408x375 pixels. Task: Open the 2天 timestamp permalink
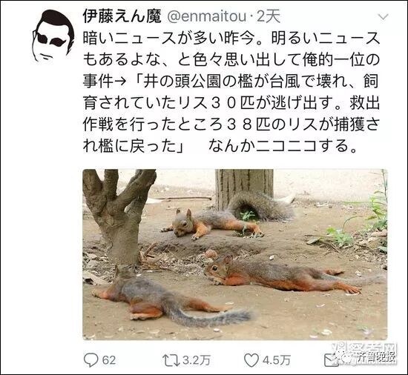click(x=269, y=16)
